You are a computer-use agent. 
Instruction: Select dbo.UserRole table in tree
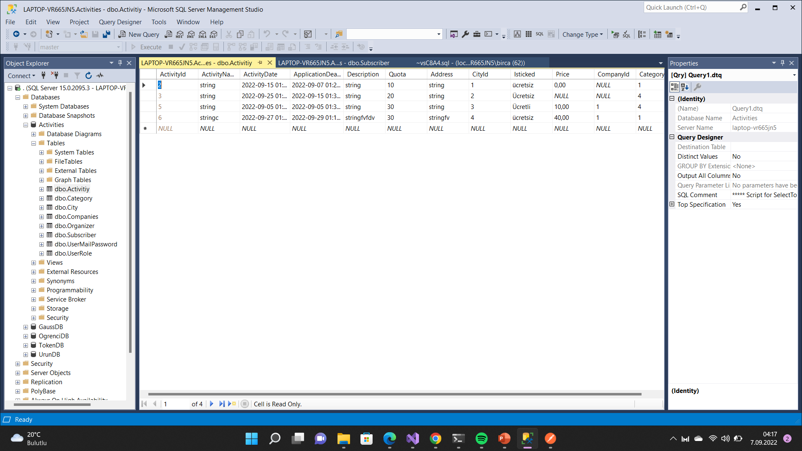coord(73,253)
